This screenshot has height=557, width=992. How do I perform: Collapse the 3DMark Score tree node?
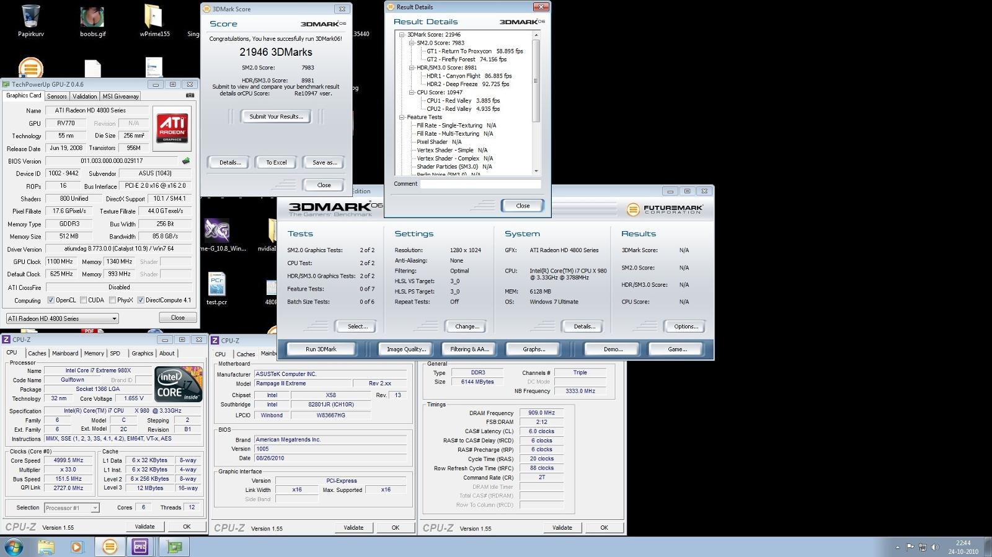coord(402,35)
